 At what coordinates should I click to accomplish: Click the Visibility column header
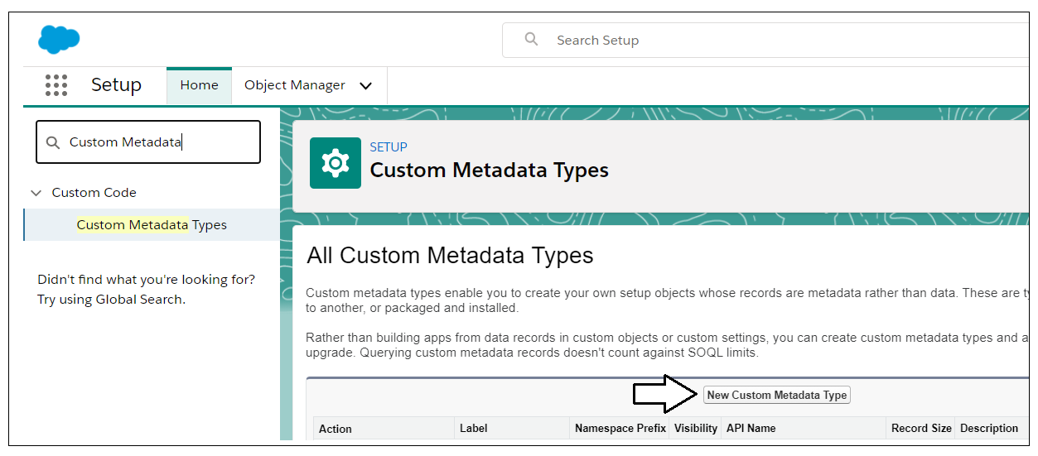coord(696,428)
